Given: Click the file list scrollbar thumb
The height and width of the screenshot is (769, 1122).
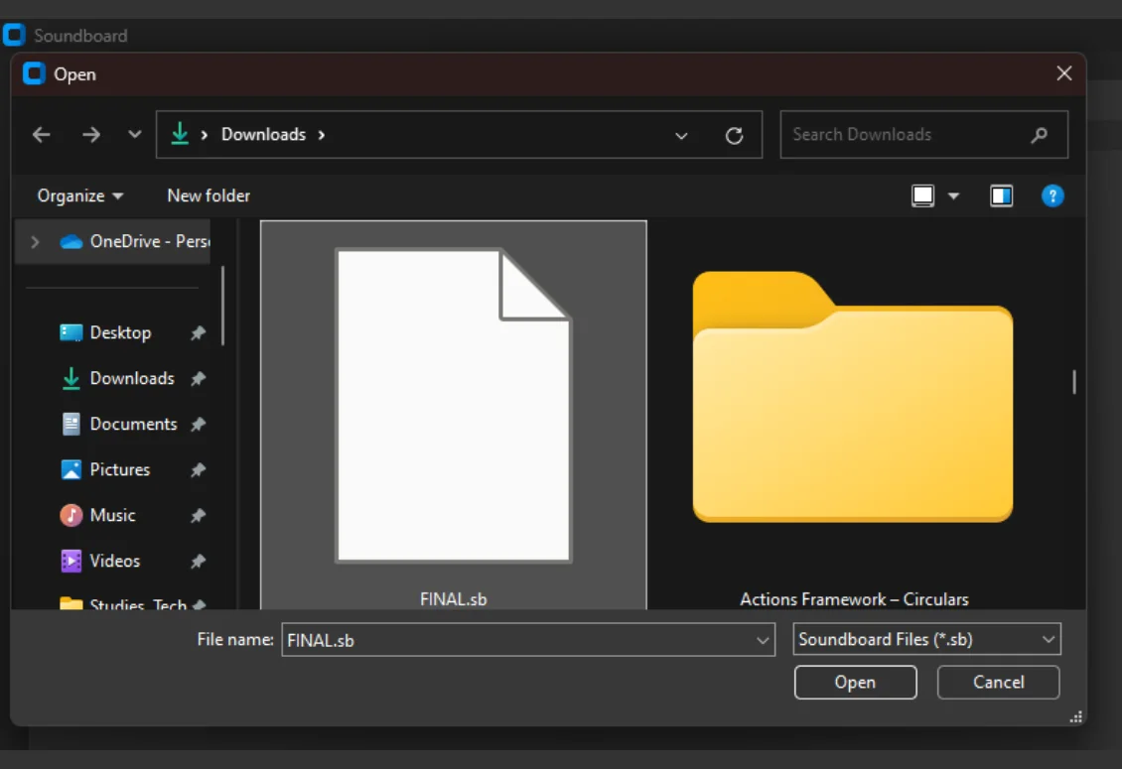Looking at the screenshot, I should pos(1074,382).
